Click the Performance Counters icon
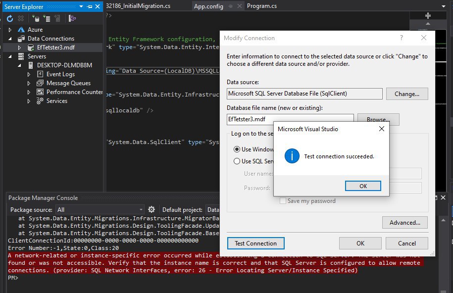Screen dimensions: 453x293 (x=40, y=92)
